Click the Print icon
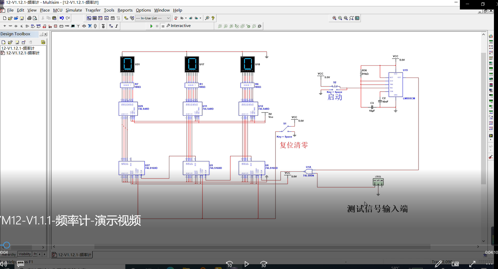The width and height of the screenshot is (498, 269). click(29, 18)
